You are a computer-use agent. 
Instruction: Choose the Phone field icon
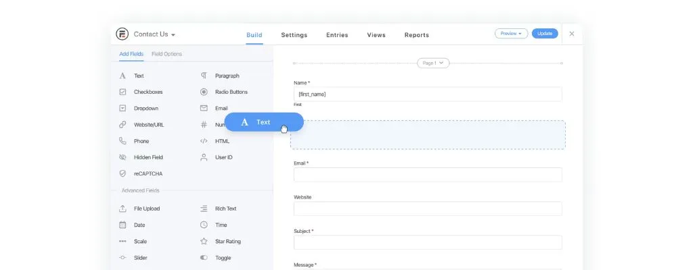pos(122,141)
